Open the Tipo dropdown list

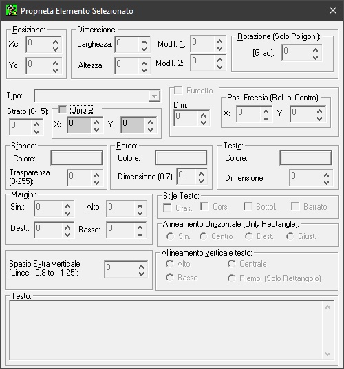(154, 96)
